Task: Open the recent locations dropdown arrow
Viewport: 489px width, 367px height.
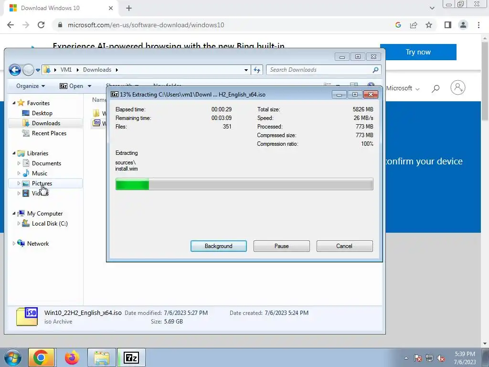Action: [x=38, y=70]
